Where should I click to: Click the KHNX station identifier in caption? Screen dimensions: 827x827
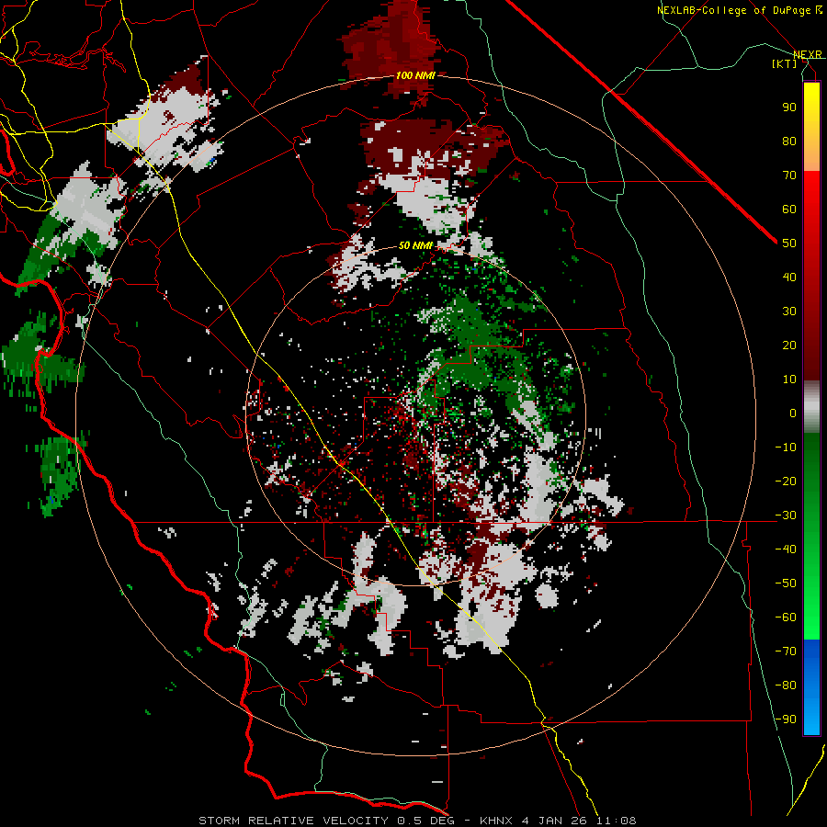coord(496,821)
